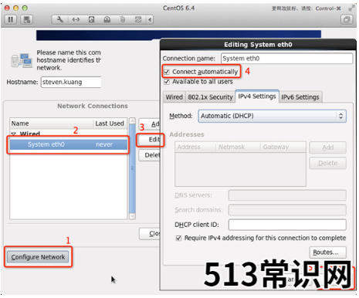This screenshot has width=359, height=298.
Task: Switch to the IPv6 Settings tab
Action: coord(300,97)
